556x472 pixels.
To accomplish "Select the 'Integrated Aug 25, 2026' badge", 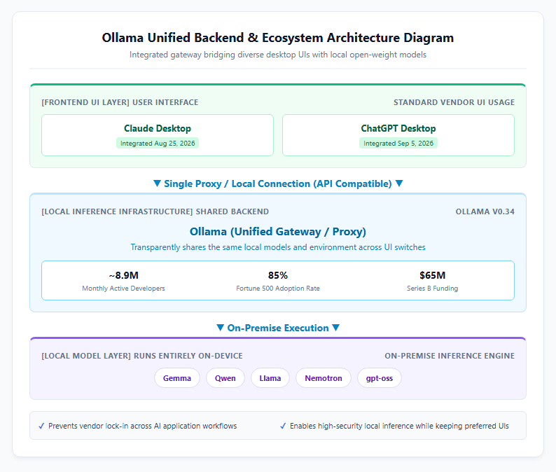I will coord(158,144).
